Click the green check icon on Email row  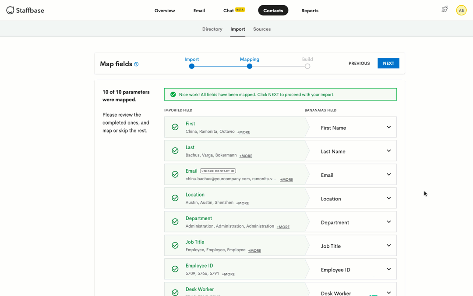pos(175,174)
